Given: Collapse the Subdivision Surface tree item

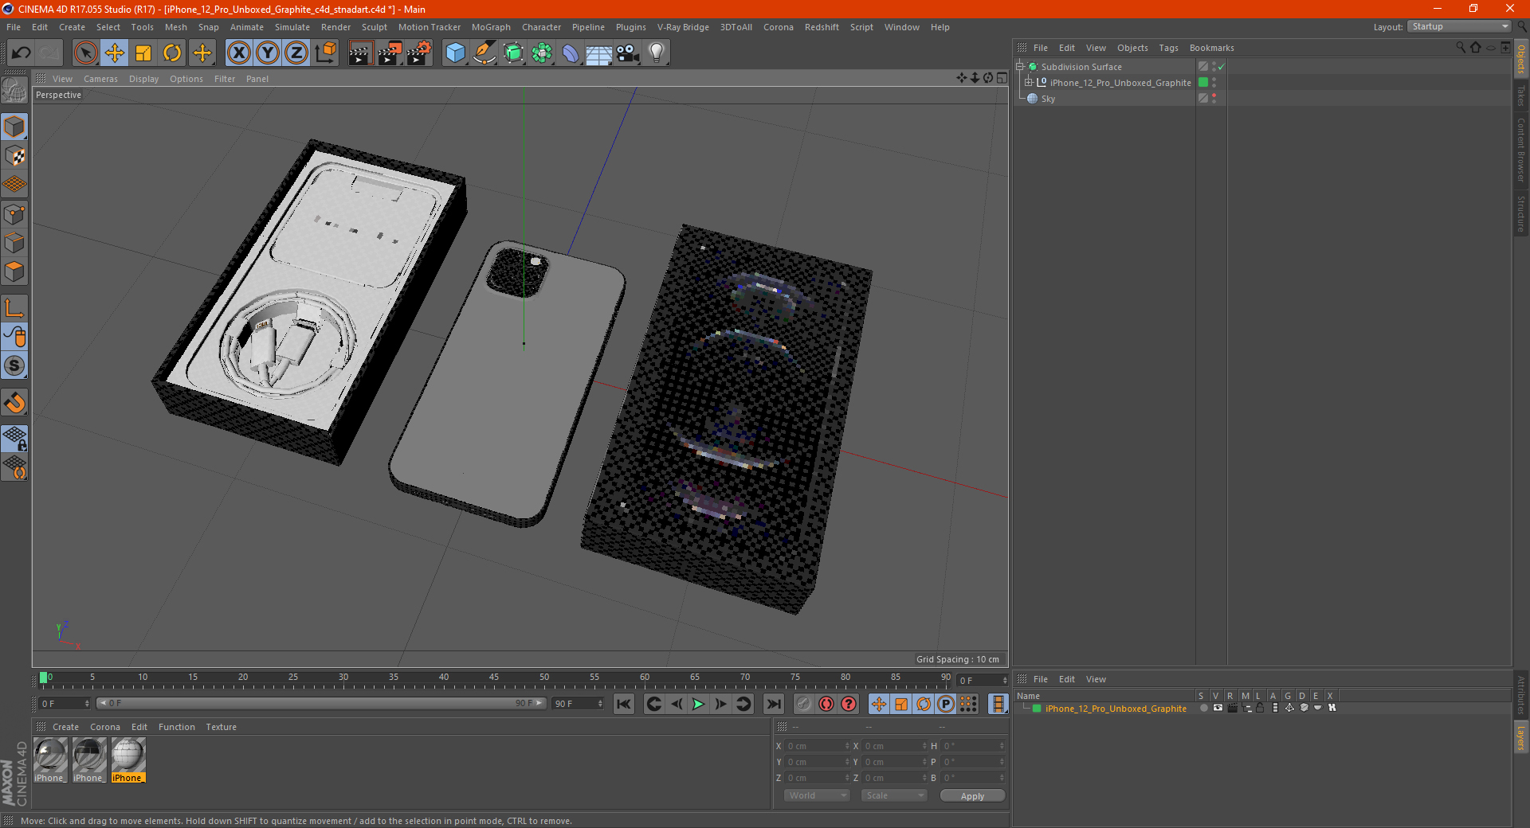Looking at the screenshot, I should click(1020, 67).
